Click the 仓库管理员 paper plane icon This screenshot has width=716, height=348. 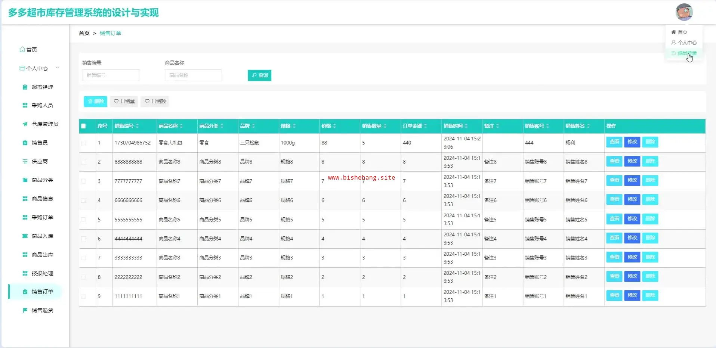[25, 124]
